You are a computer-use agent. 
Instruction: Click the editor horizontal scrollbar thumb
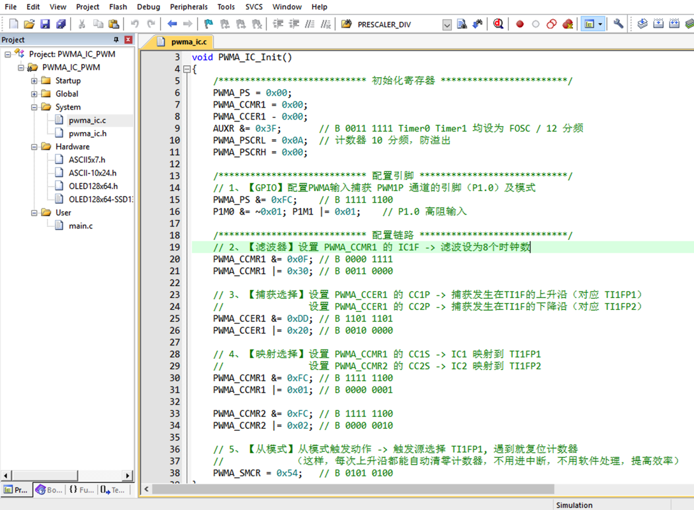click(353, 489)
